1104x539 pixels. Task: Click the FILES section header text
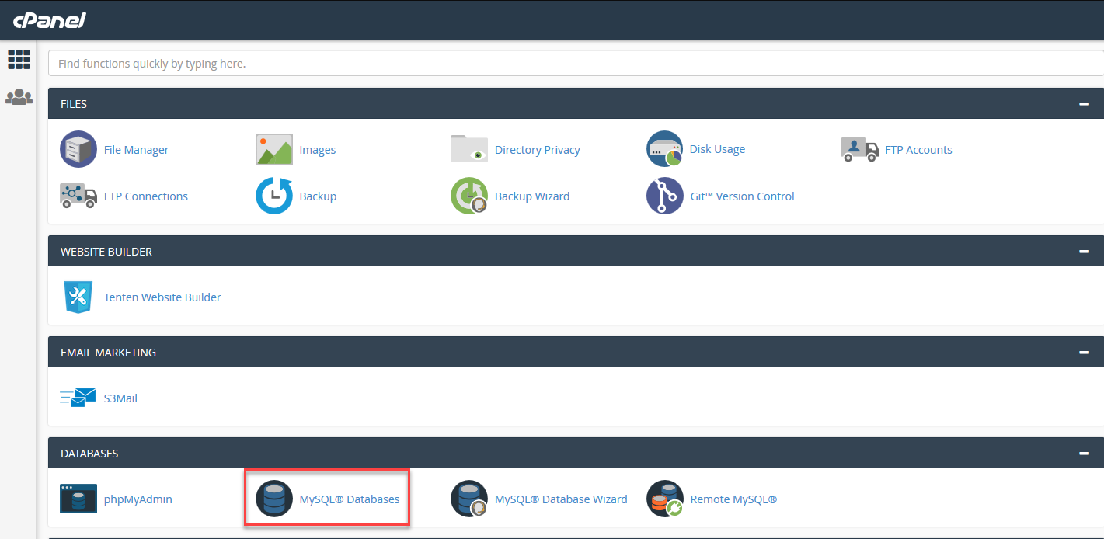point(74,104)
